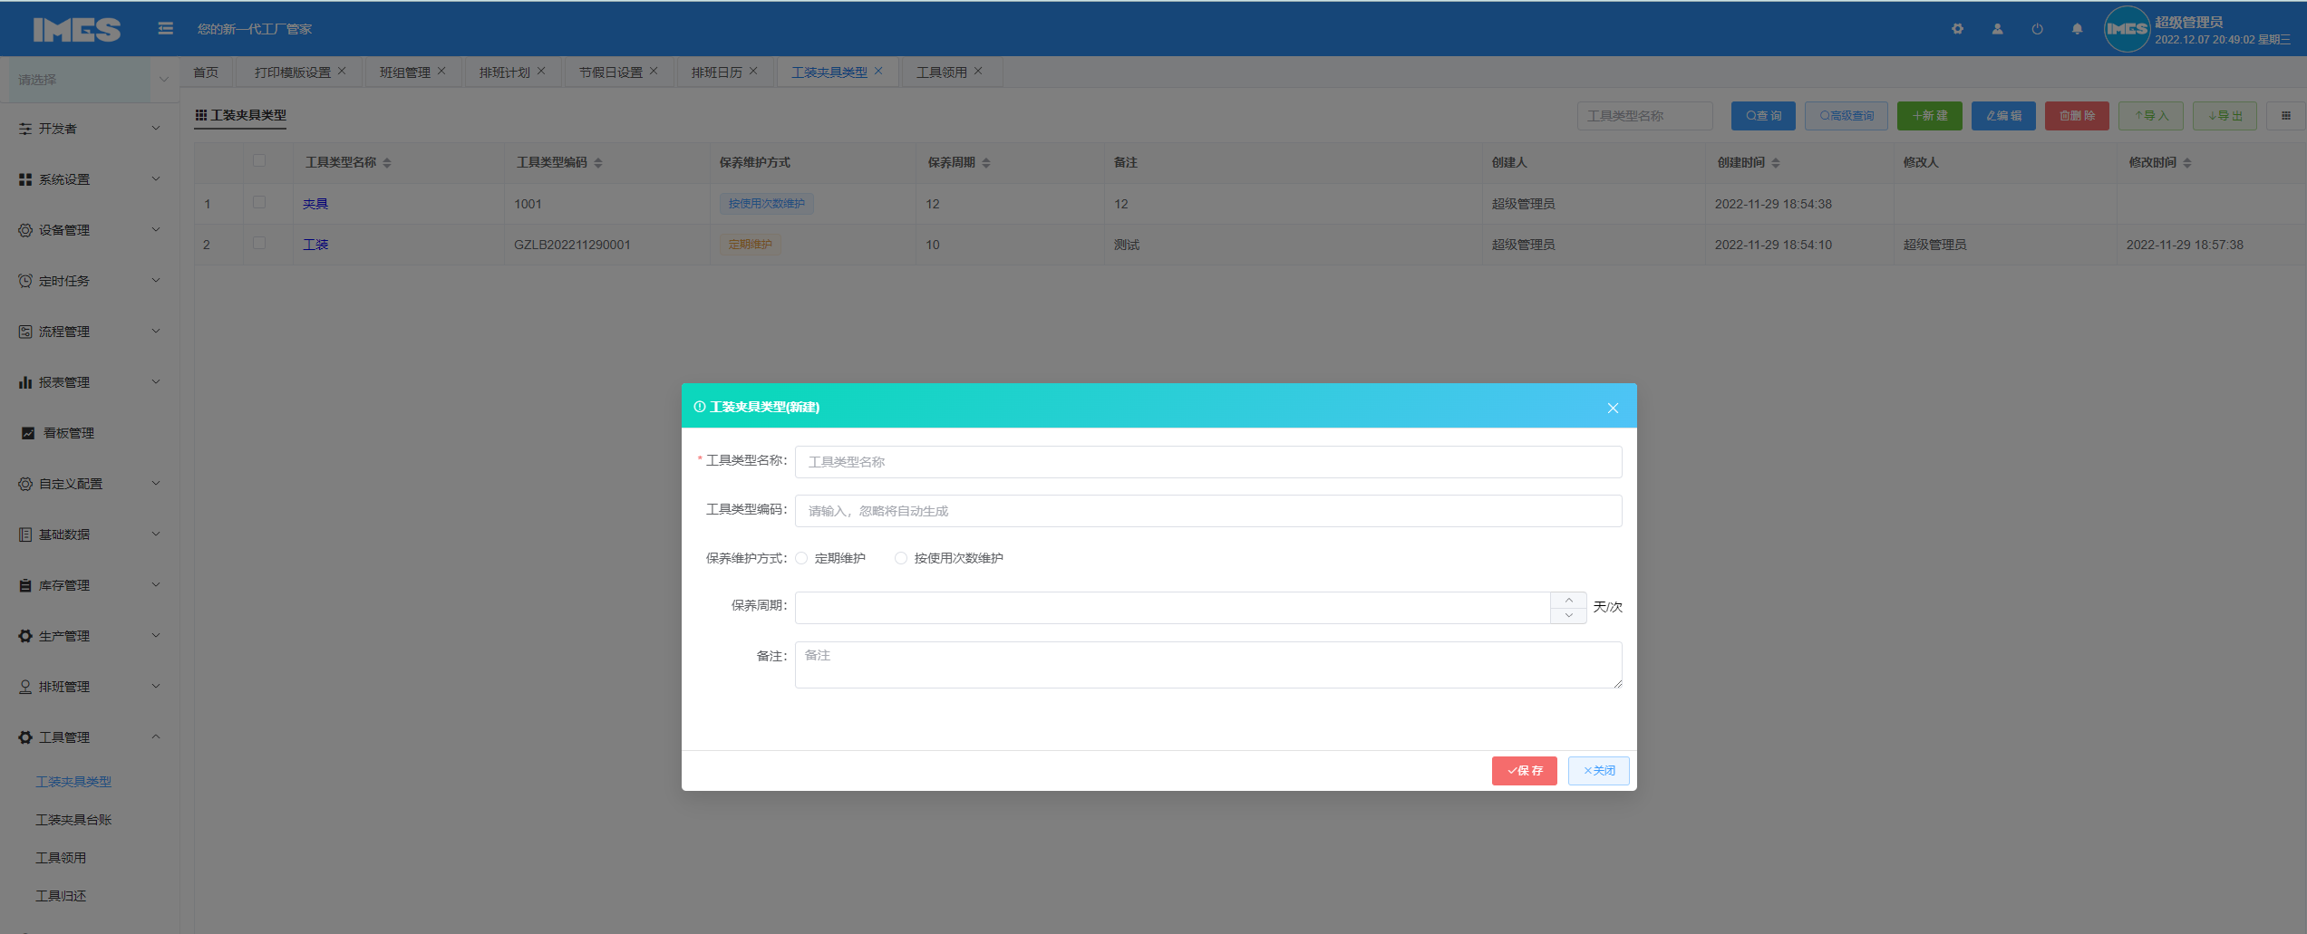The width and height of the screenshot is (2307, 934).
Task: Collapse the 工具管理 menu
Action: pyautogui.click(x=89, y=737)
